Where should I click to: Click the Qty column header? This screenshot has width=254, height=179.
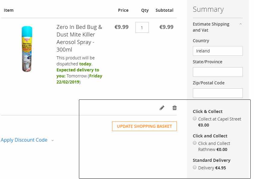coord(145,10)
